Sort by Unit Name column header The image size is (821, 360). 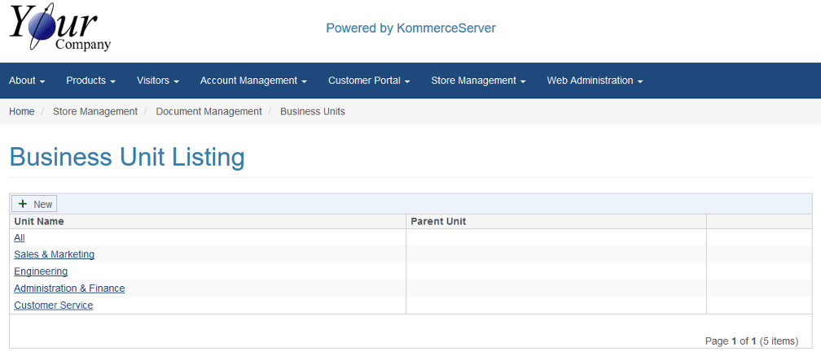39,221
